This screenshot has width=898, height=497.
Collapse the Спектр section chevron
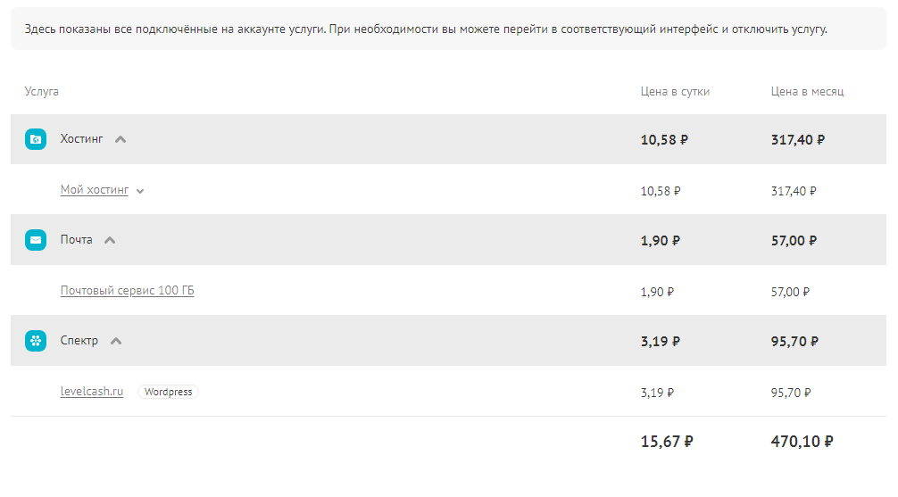tap(115, 341)
